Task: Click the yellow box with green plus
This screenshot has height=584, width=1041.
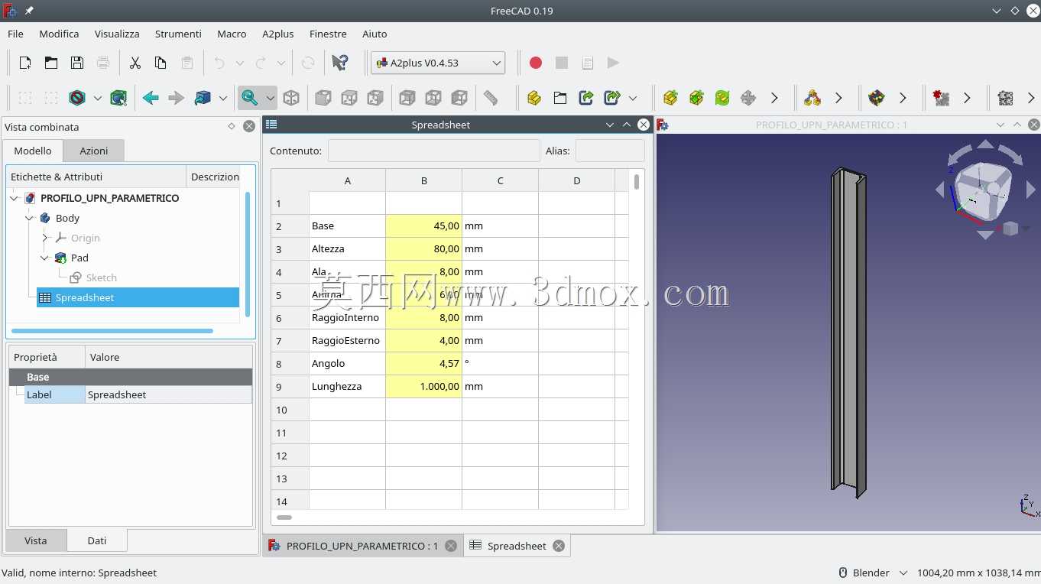Action: (x=670, y=98)
